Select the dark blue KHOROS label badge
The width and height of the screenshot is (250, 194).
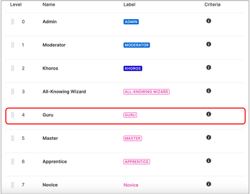point(133,68)
